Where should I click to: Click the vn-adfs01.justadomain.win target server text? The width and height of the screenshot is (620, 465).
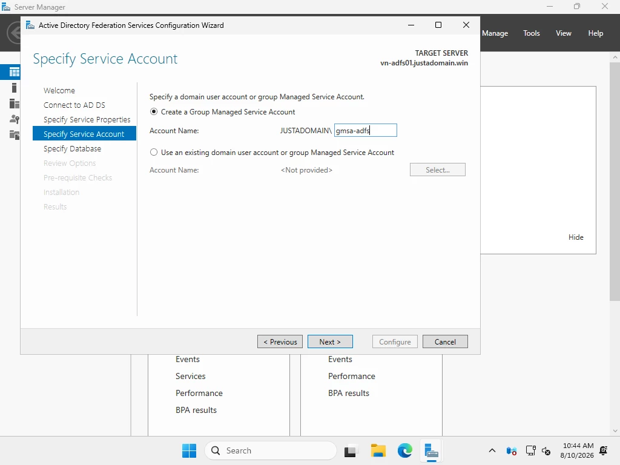pyautogui.click(x=424, y=63)
